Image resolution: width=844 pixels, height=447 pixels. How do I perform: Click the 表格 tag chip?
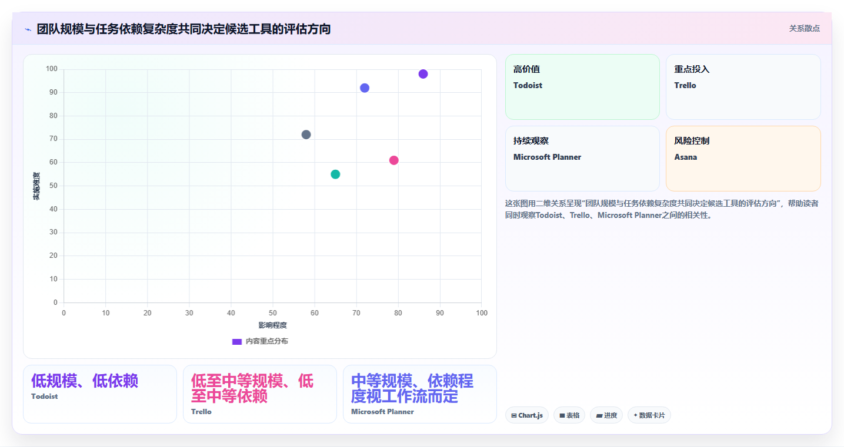coord(569,415)
